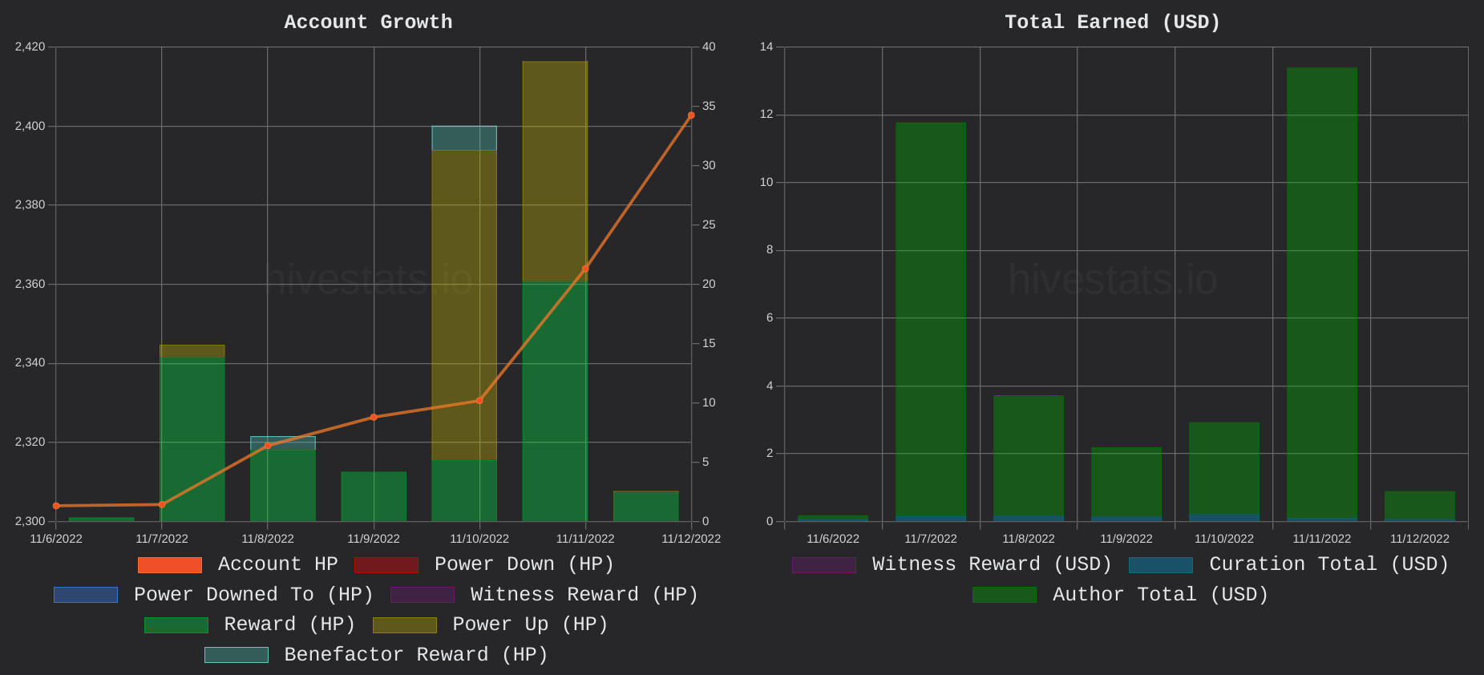Toggle the Reward (HP) legend swatch
This screenshot has height=675, width=1484.
(x=176, y=625)
